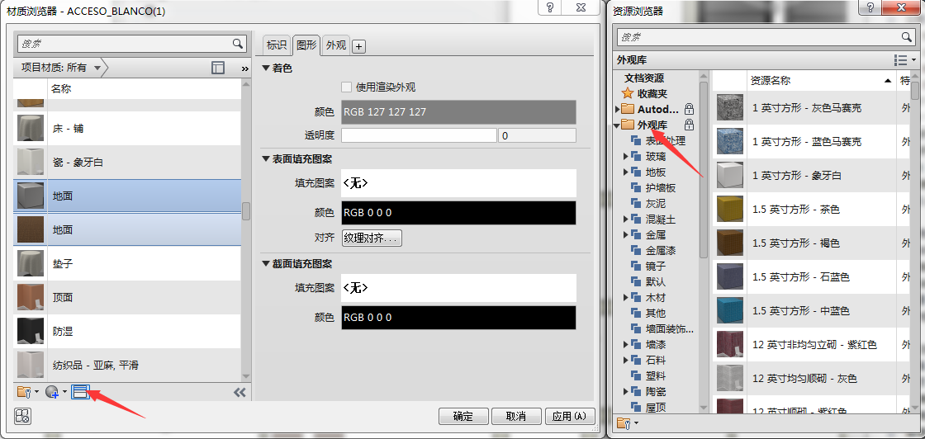Screen dimensions: 925x439
Task: Select the 防湿 material thumbnail
Action: click(x=30, y=332)
